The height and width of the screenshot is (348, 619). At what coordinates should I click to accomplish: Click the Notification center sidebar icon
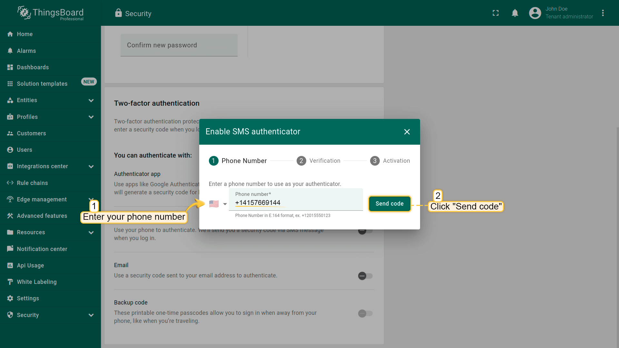pyautogui.click(x=10, y=249)
